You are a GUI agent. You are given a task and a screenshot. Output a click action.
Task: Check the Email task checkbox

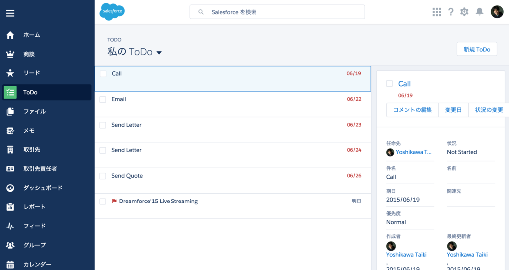103,99
